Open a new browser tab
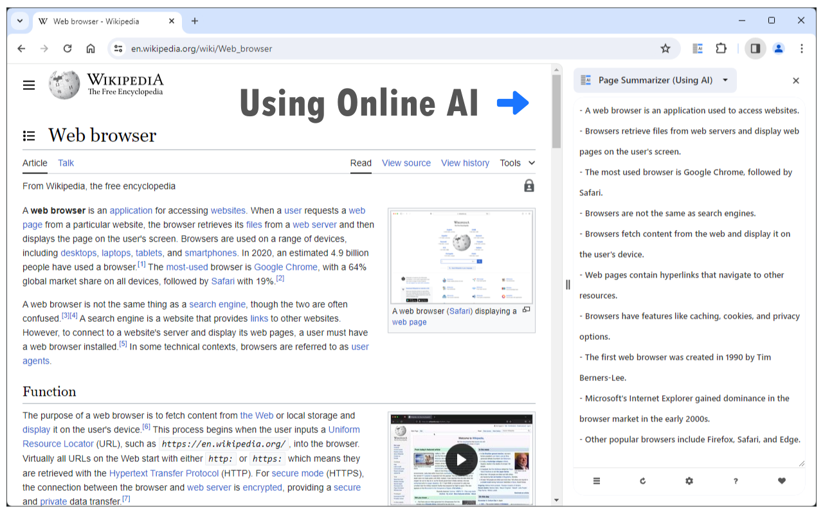 tap(195, 21)
